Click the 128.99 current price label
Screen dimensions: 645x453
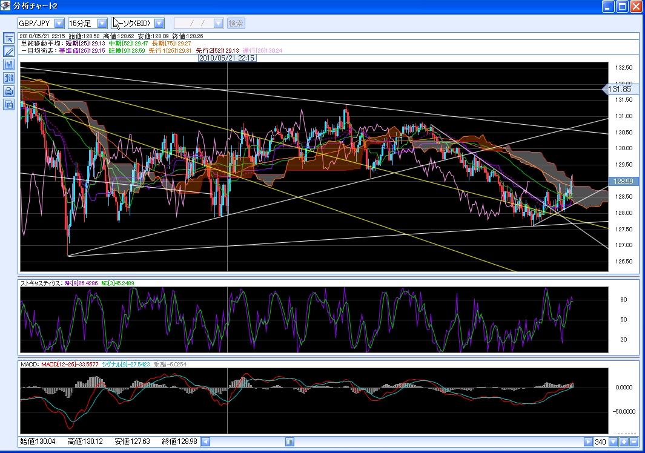tap(623, 182)
